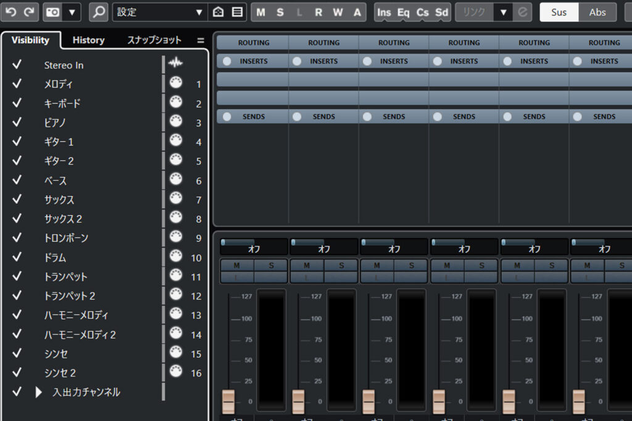Switch to the History tab

click(88, 40)
